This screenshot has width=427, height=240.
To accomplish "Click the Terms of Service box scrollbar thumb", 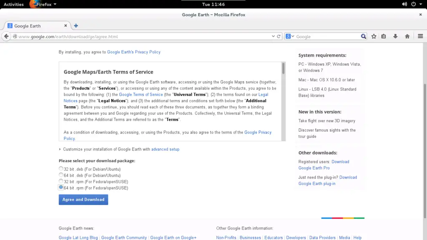I will tap(283, 68).
